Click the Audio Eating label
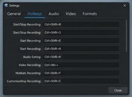 (32, 57)
